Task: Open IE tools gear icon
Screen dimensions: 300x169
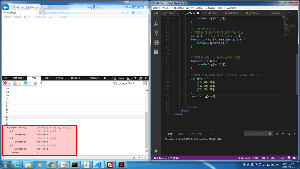Action: (145, 8)
